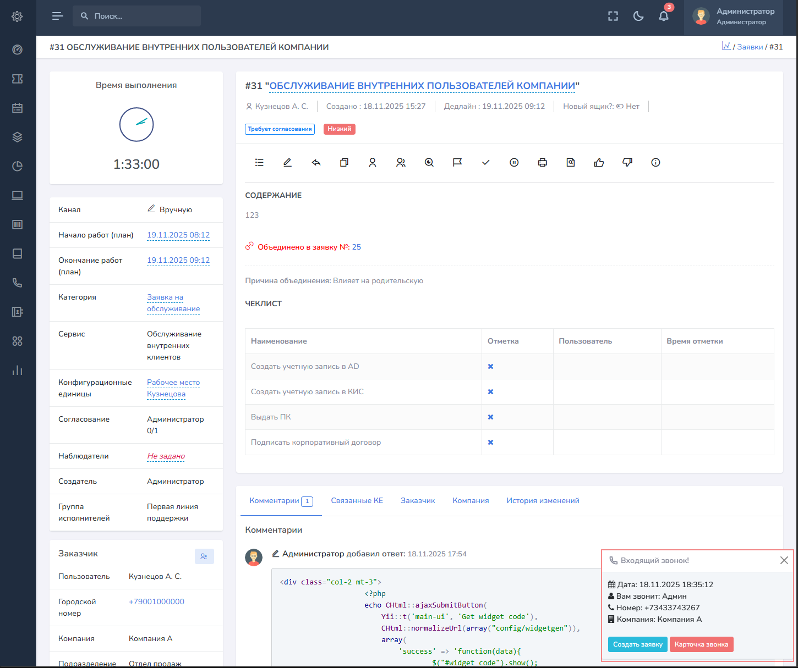Switch to the 'История изменений' tab

[543, 500]
